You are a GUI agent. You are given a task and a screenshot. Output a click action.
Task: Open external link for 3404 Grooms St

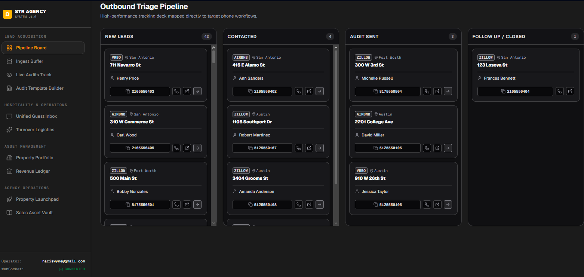(309, 204)
